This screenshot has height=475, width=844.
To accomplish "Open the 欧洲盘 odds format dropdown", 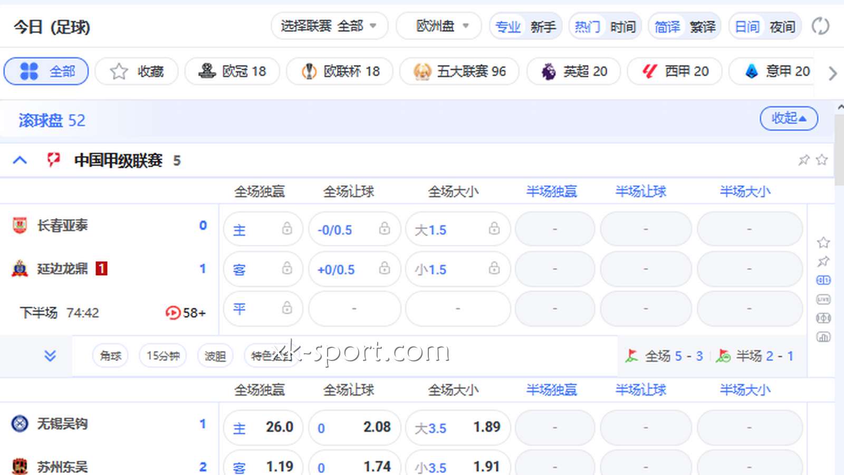I will click(x=438, y=26).
